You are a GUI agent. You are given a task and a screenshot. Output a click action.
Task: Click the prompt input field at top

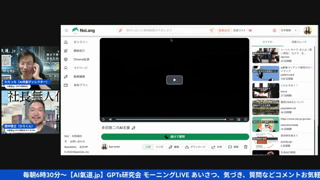(x=166, y=30)
